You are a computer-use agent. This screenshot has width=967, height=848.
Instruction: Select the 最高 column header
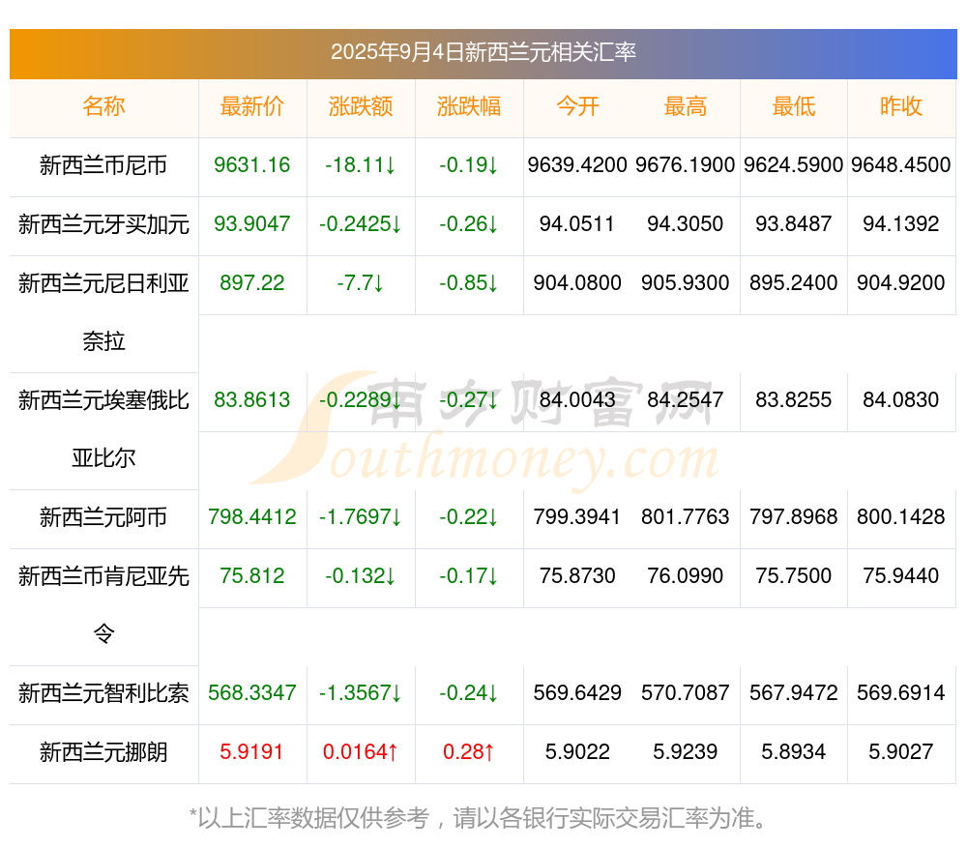pos(686,106)
